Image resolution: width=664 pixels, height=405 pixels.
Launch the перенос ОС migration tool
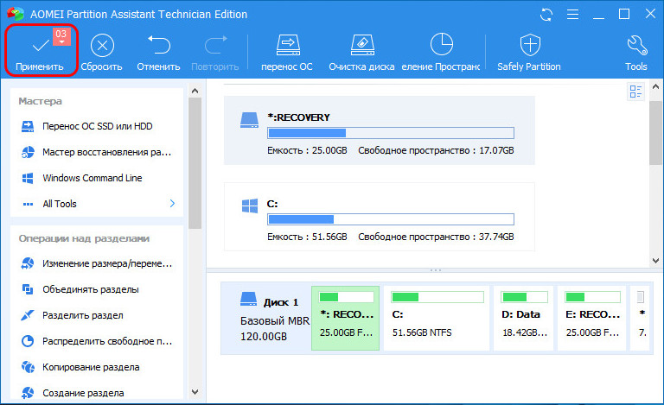coord(287,53)
